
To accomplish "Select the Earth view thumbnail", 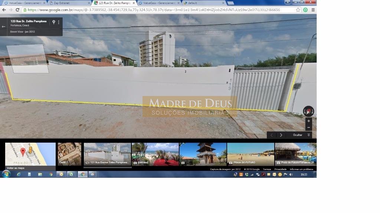I will click(69, 154).
